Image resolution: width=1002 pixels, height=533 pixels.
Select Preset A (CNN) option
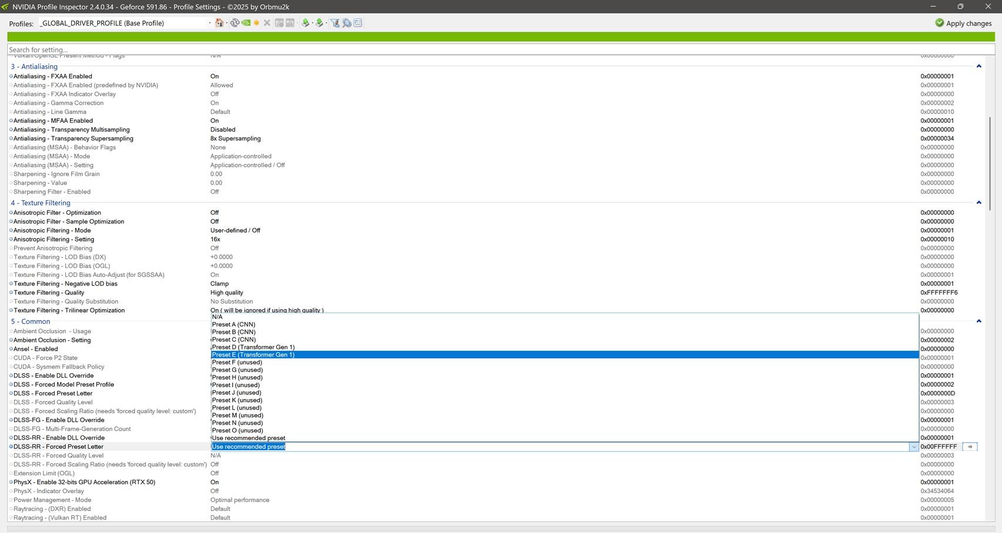pos(565,324)
